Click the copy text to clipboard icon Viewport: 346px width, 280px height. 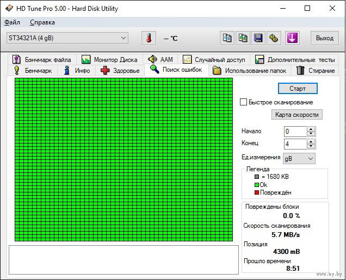pos(227,38)
